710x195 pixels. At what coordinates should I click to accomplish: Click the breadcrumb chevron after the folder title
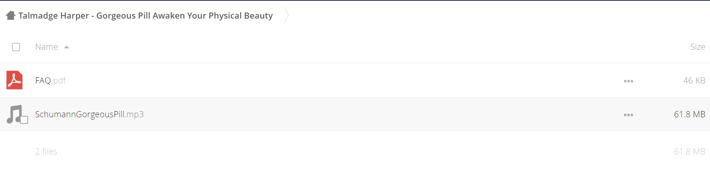(x=286, y=16)
